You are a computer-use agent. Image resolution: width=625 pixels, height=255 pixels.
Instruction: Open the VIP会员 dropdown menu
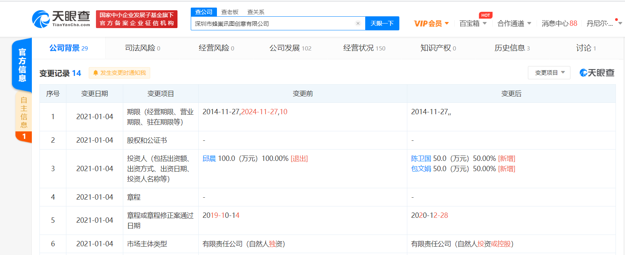(431, 24)
